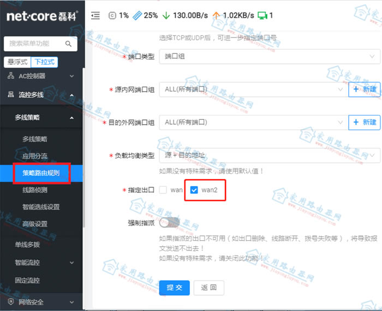
Task: Click the search magnifier icon in sidebar
Action: [x=68, y=44]
